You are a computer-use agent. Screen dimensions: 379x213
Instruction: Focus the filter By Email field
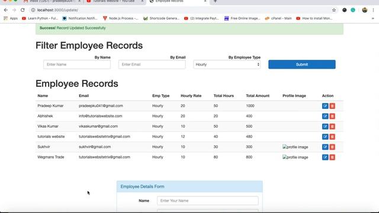152,64
